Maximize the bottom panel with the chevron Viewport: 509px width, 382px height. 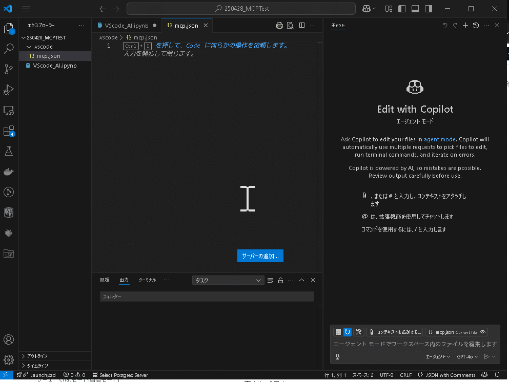click(301, 280)
